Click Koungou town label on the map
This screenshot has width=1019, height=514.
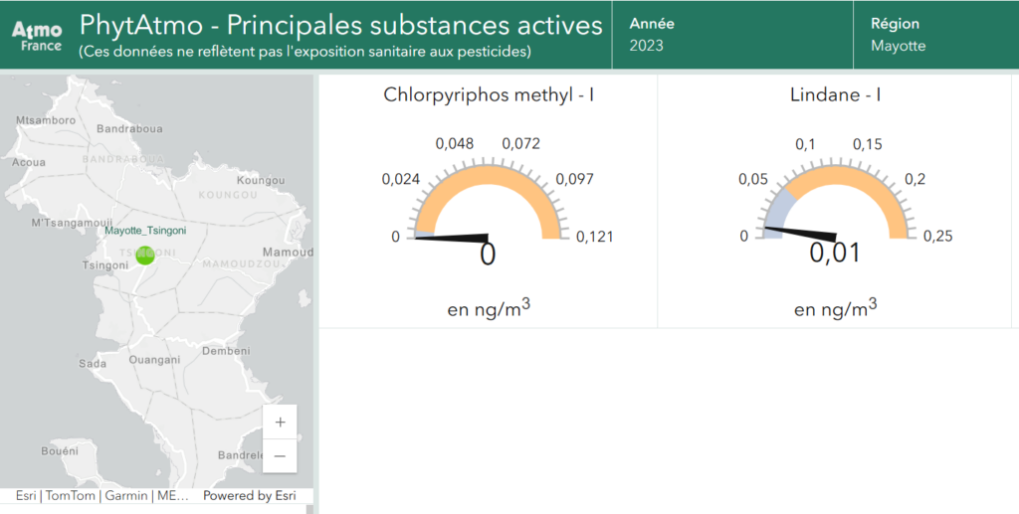tap(261, 180)
